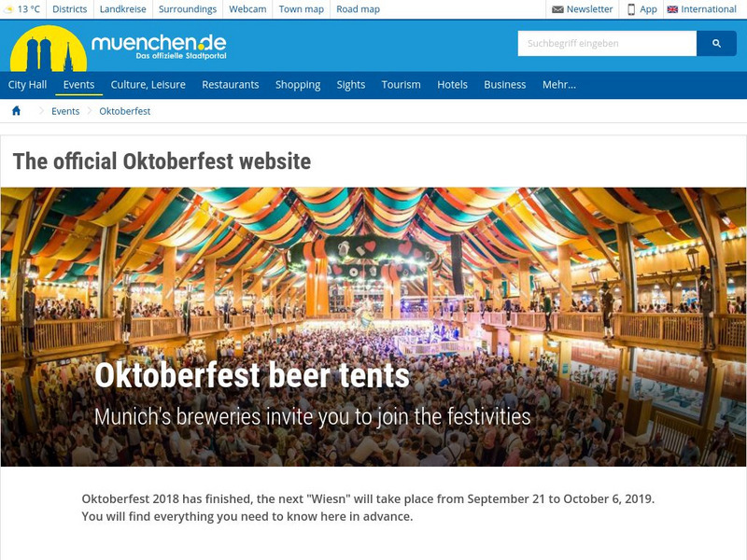This screenshot has height=560, width=747.
Task: Click the weather 13 °C icon
Action: click(8, 9)
